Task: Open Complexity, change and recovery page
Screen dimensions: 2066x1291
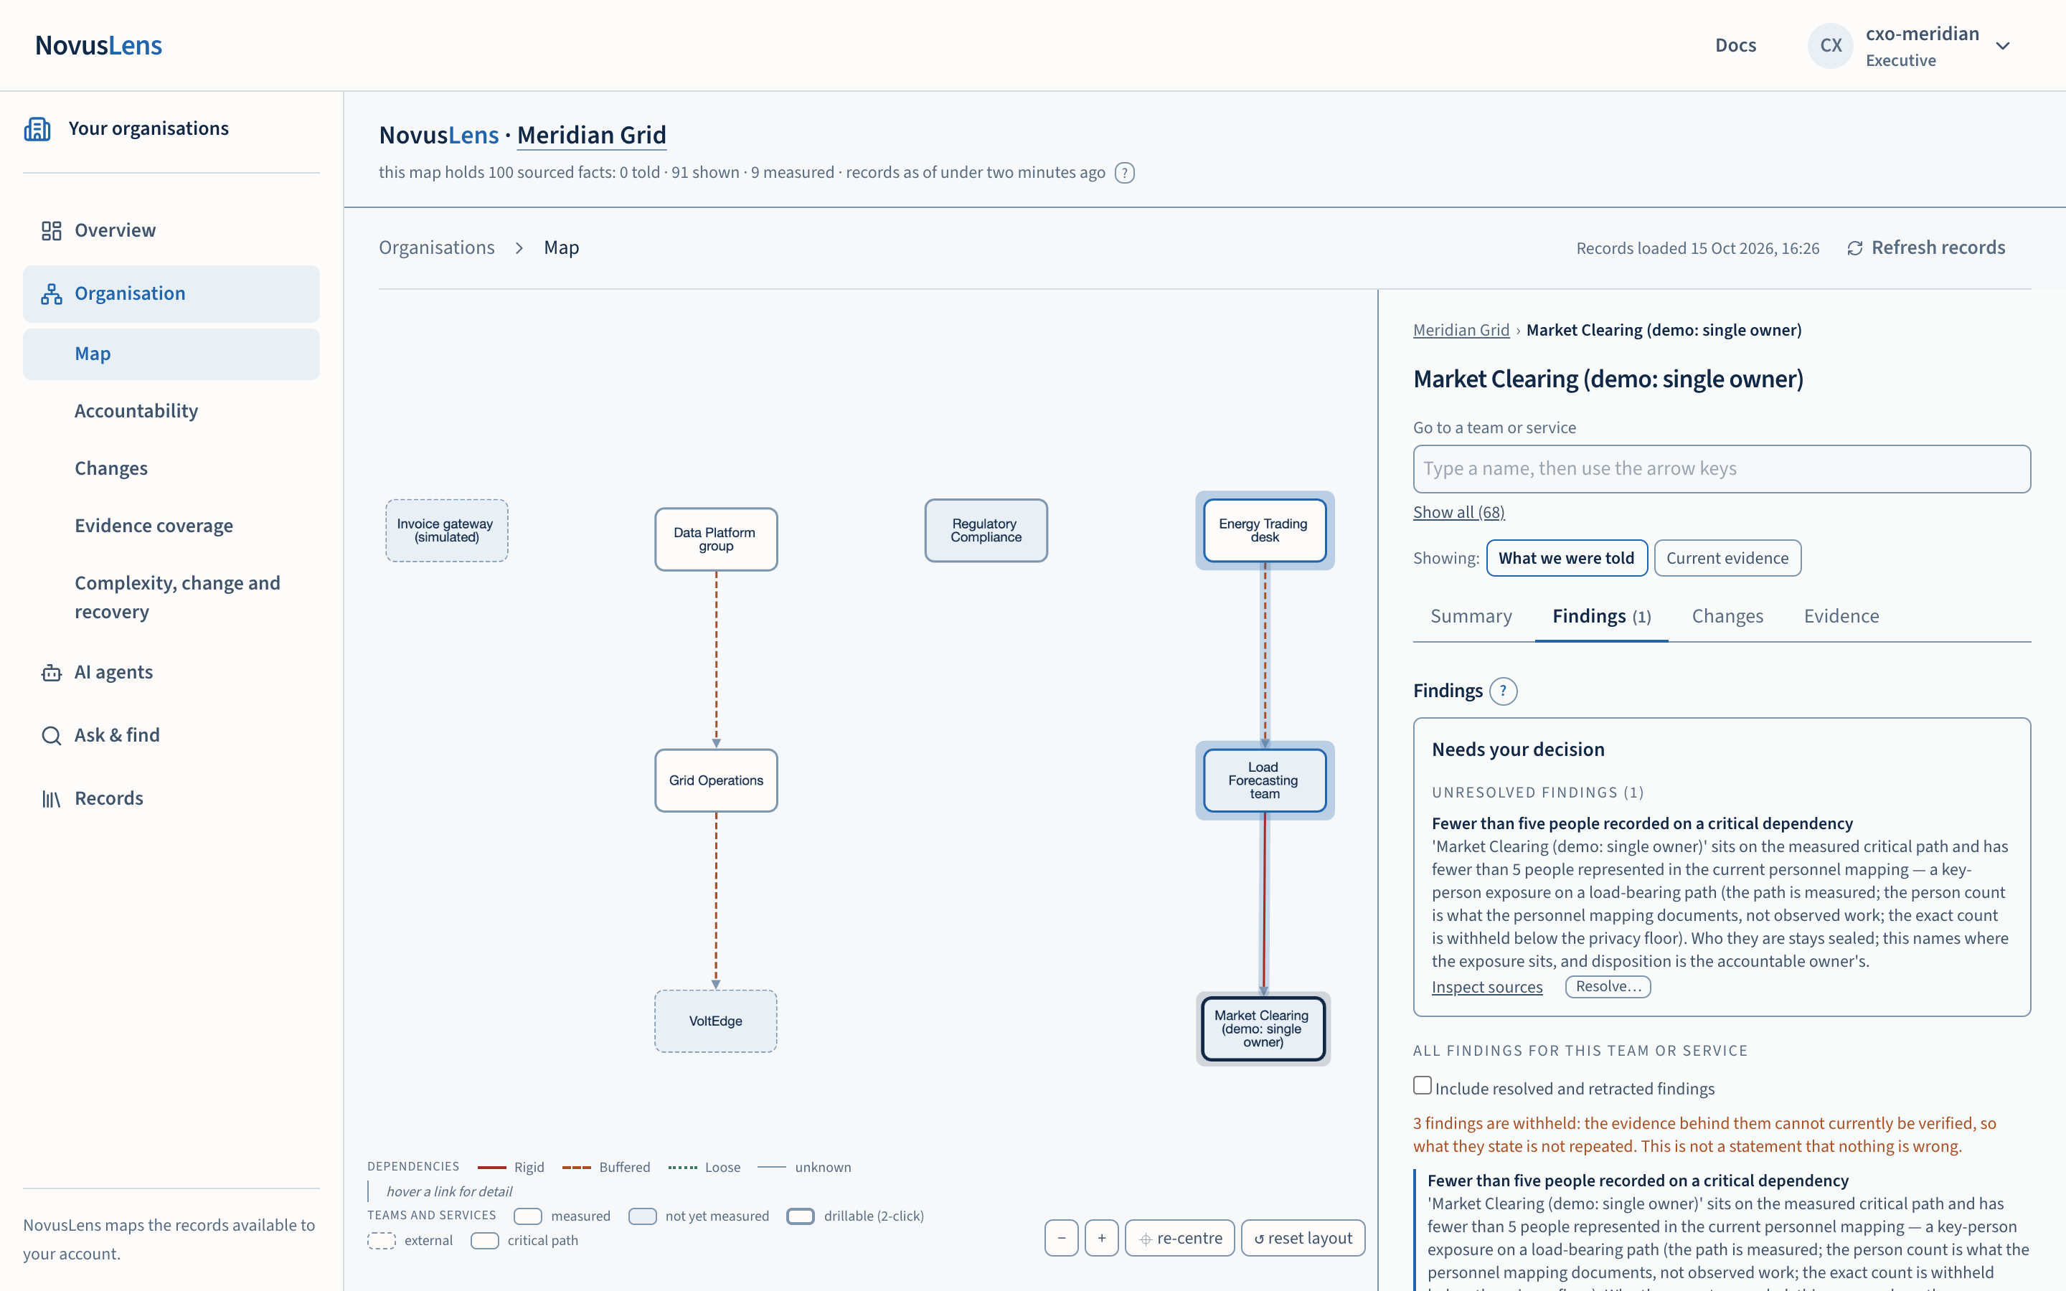Action: [x=171, y=597]
